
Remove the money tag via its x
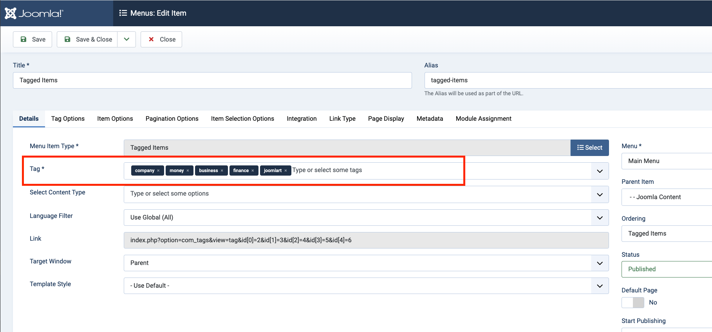coord(188,171)
